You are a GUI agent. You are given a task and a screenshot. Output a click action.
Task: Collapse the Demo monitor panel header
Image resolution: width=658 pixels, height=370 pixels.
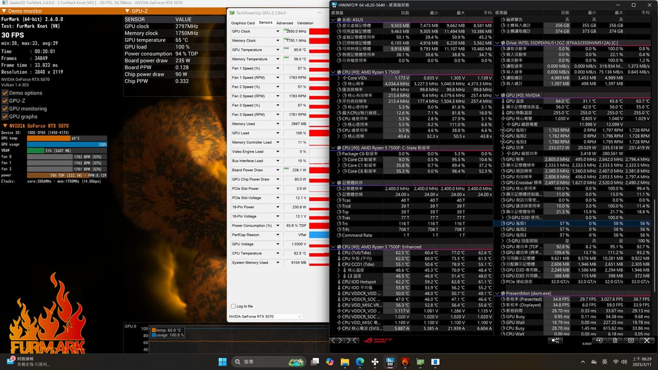5,11
